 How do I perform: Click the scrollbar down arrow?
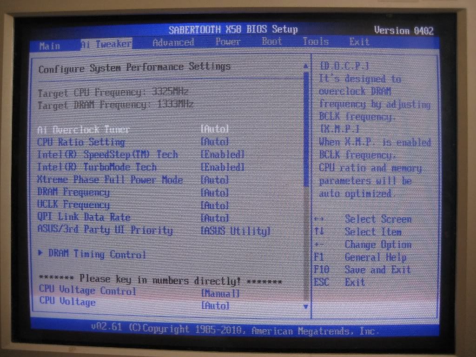pyautogui.click(x=305, y=306)
